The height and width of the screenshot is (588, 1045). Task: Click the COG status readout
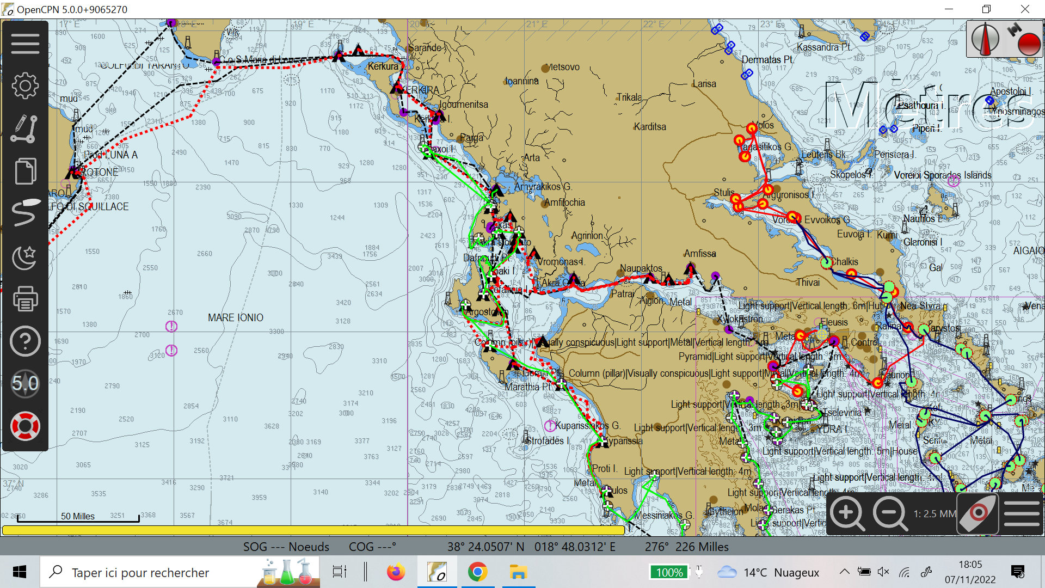(372, 547)
